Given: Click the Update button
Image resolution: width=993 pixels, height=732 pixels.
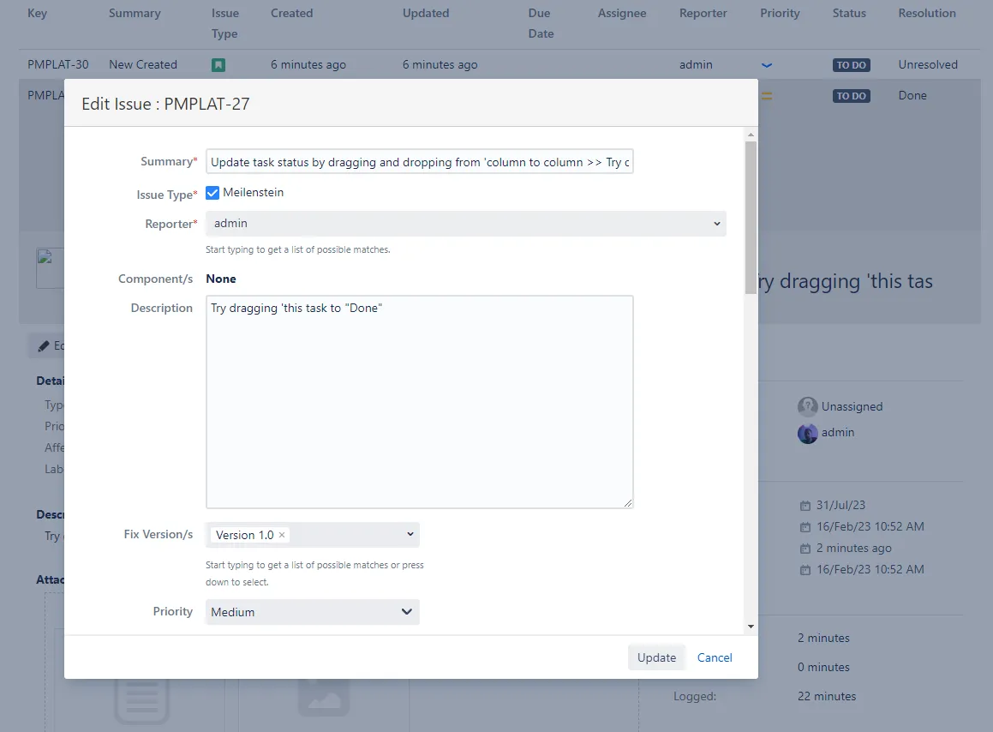Looking at the screenshot, I should click(x=657, y=657).
